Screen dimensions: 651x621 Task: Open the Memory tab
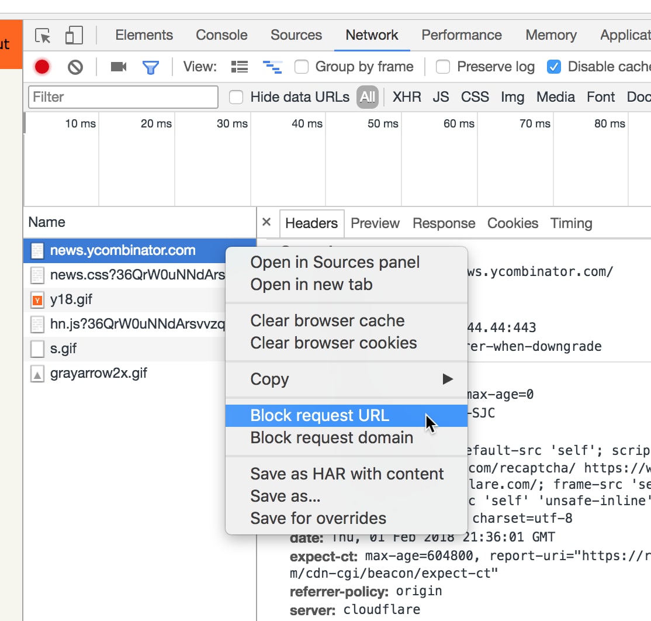tap(551, 35)
